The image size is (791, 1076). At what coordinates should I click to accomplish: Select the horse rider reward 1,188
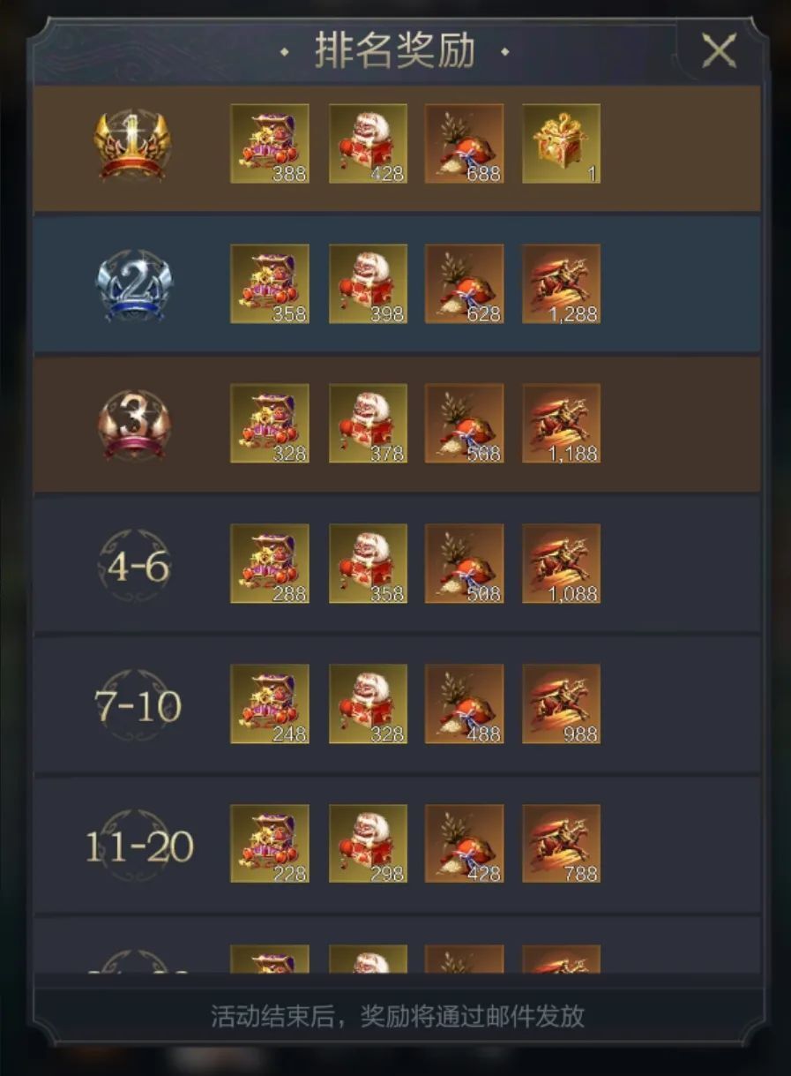click(561, 424)
